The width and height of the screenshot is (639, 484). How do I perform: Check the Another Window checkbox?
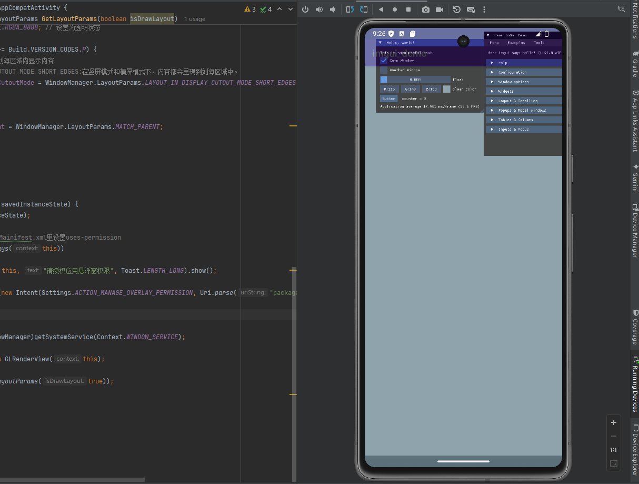pyautogui.click(x=384, y=70)
